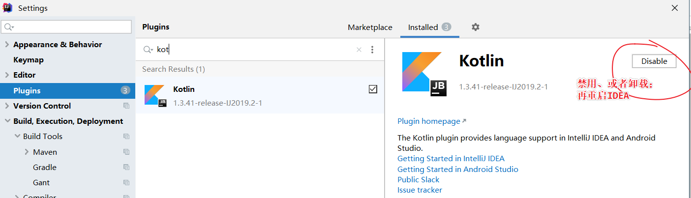
Task: Click the Disable button for Kotlin
Action: tap(654, 61)
